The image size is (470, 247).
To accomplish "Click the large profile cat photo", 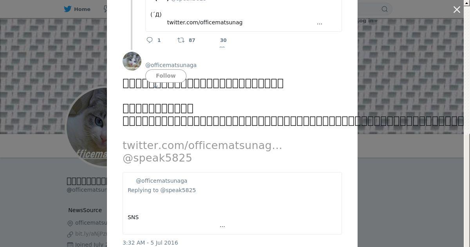I will [x=87, y=126].
